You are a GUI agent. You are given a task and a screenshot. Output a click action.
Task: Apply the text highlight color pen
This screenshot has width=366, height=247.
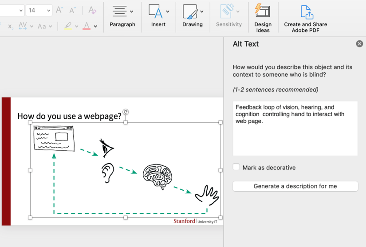click(x=68, y=26)
